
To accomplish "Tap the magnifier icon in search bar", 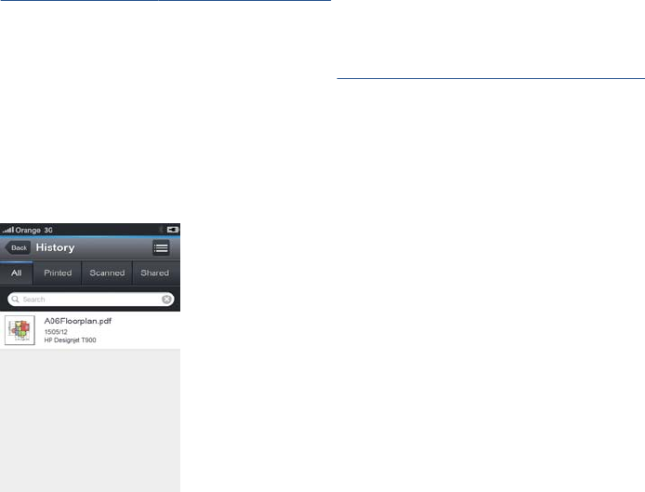I will click(15, 299).
